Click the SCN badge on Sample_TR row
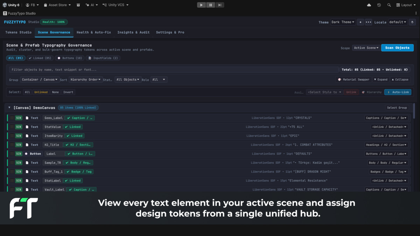 pyautogui.click(x=19, y=163)
